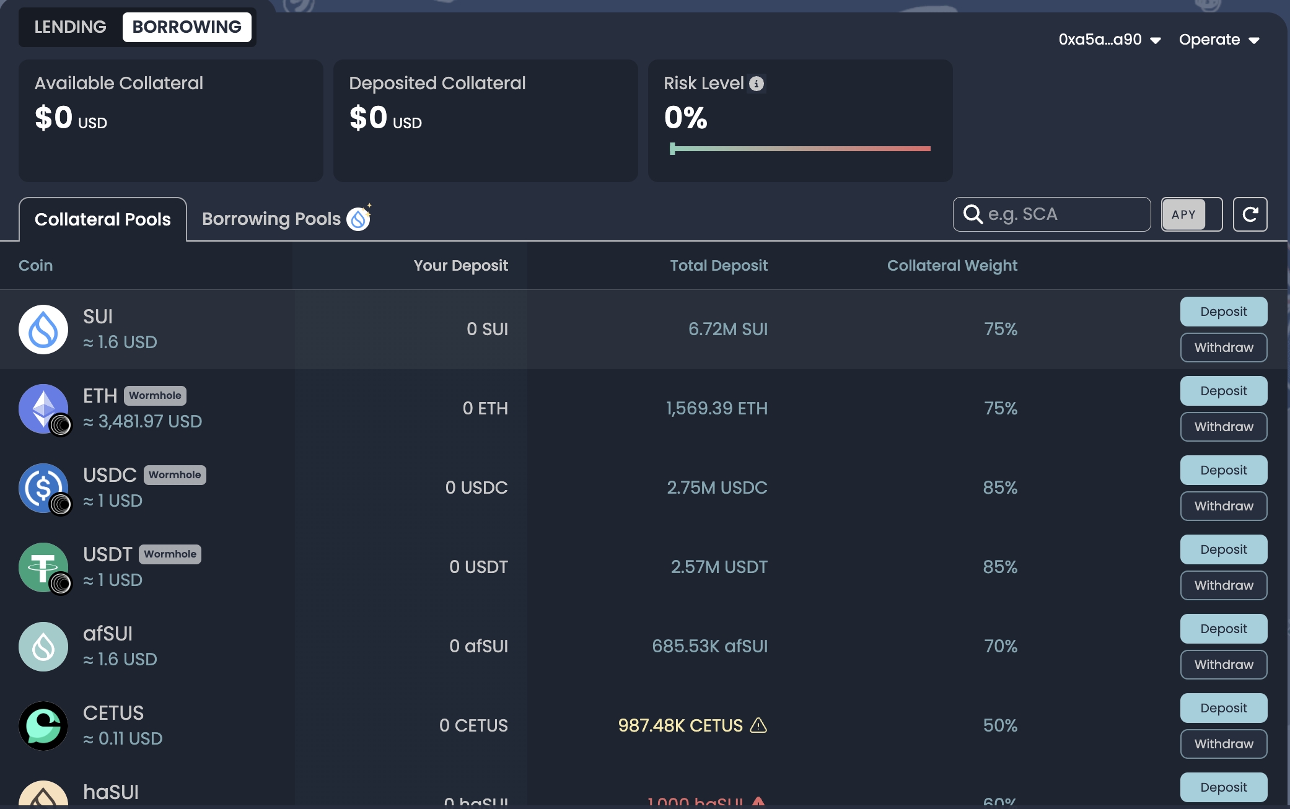Click CETUS total deposit warning triangle
1290x809 pixels.
tap(758, 725)
